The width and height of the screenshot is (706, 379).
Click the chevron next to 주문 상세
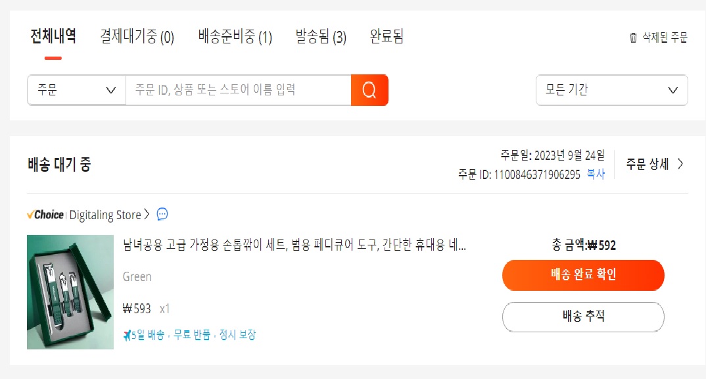680,164
